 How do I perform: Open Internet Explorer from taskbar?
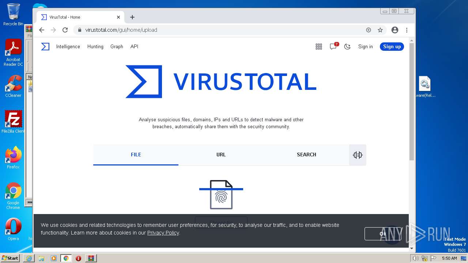(x=29, y=258)
